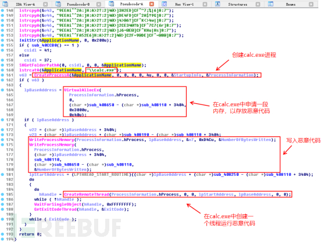The image size is (322, 242).
Task: Close the Hex View-1 tab
Action: 205,4
